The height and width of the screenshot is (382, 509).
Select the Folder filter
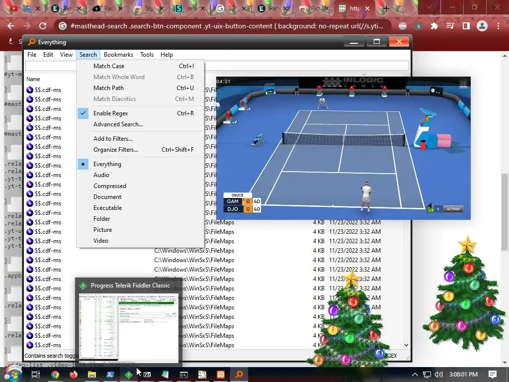point(140,219)
